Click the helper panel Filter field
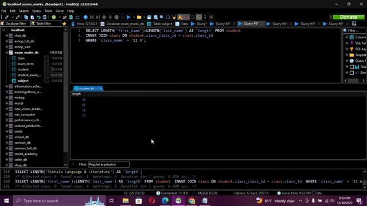The width and height of the screenshot is (367, 206). coord(354,30)
